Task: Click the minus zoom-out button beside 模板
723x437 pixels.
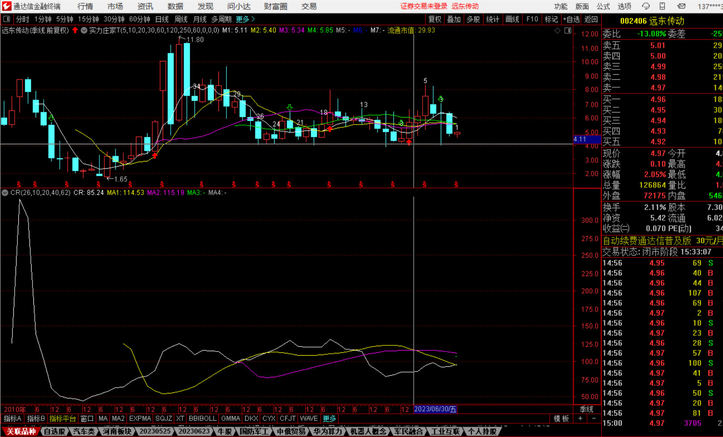Action: click(x=594, y=419)
